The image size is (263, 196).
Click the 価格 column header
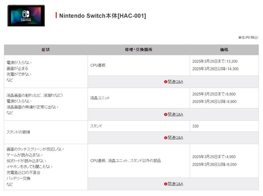224,50
